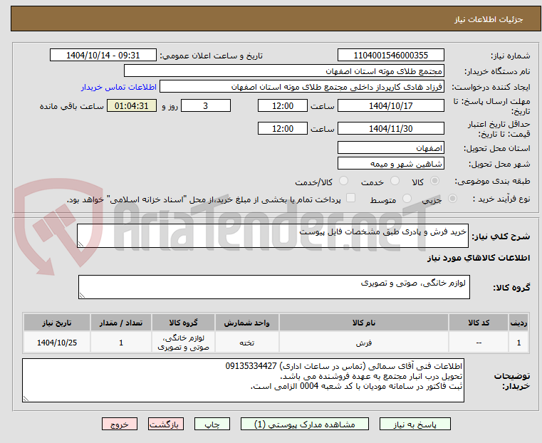Screen dimensions: 542x443
Task: Click the announcement date field 1404/10/14 - 09:31
Action: coord(103,56)
